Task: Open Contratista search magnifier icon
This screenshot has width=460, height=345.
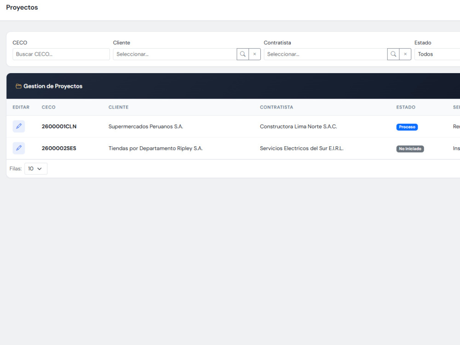Action: click(393, 54)
